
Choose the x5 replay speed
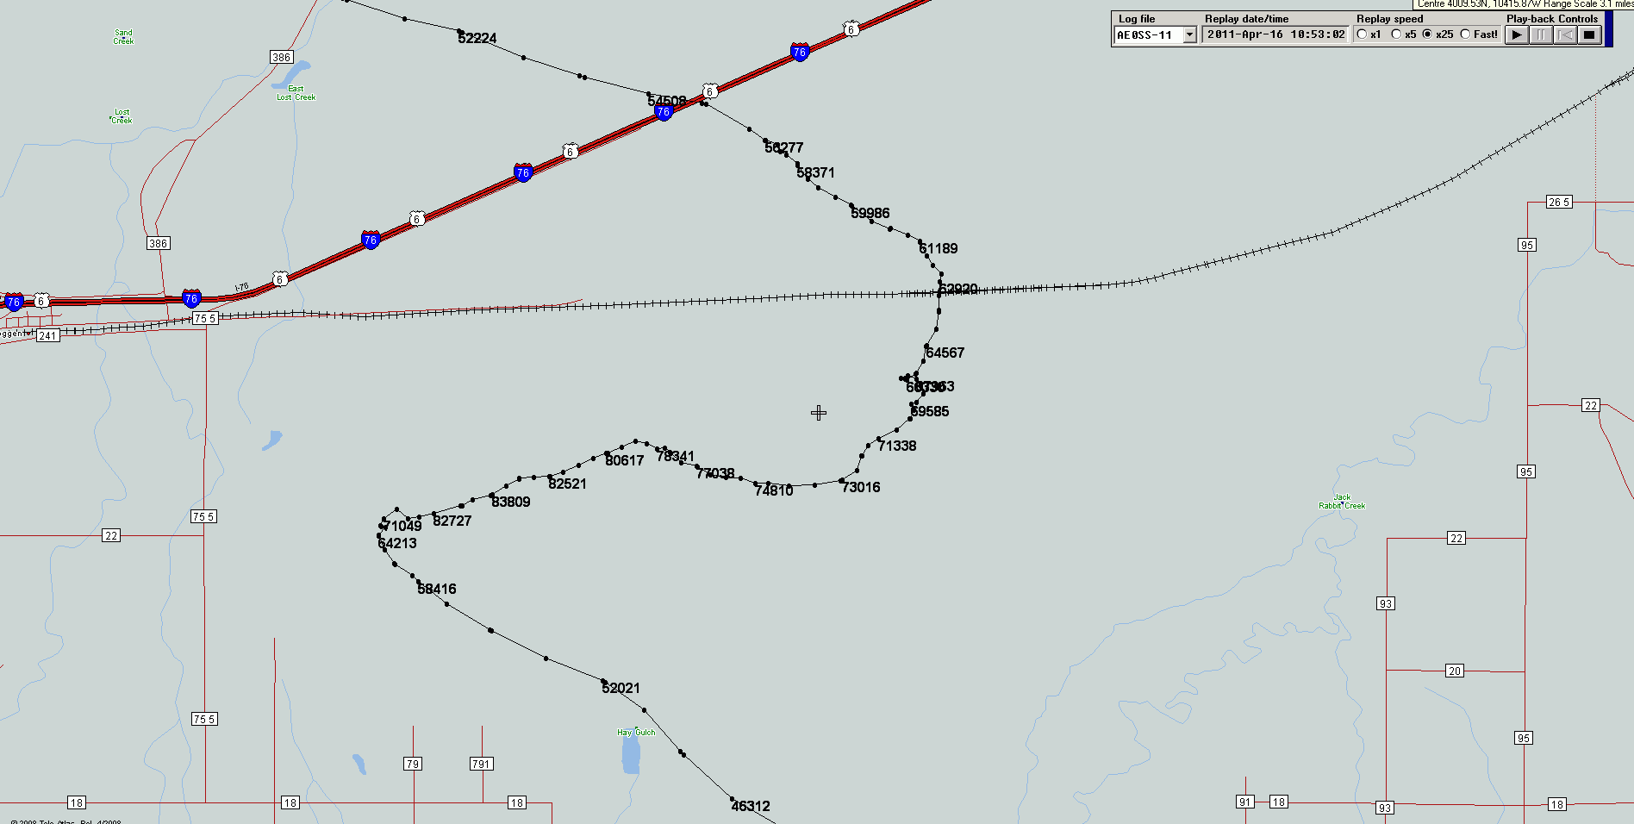[x=1396, y=34]
